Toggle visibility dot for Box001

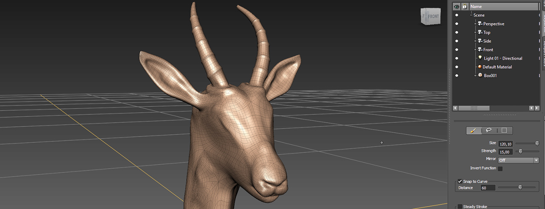click(457, 76)
